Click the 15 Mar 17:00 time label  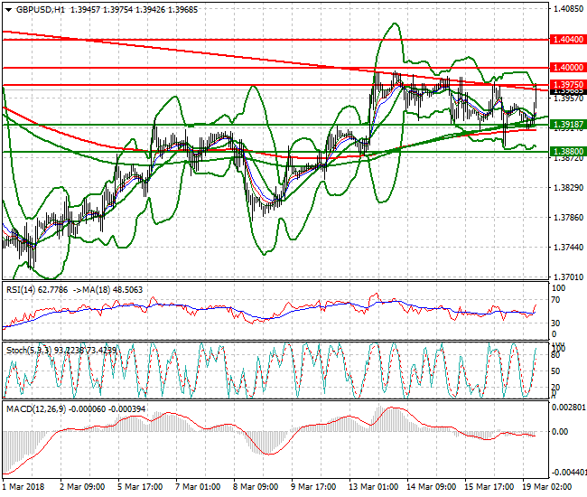(489, 487)
